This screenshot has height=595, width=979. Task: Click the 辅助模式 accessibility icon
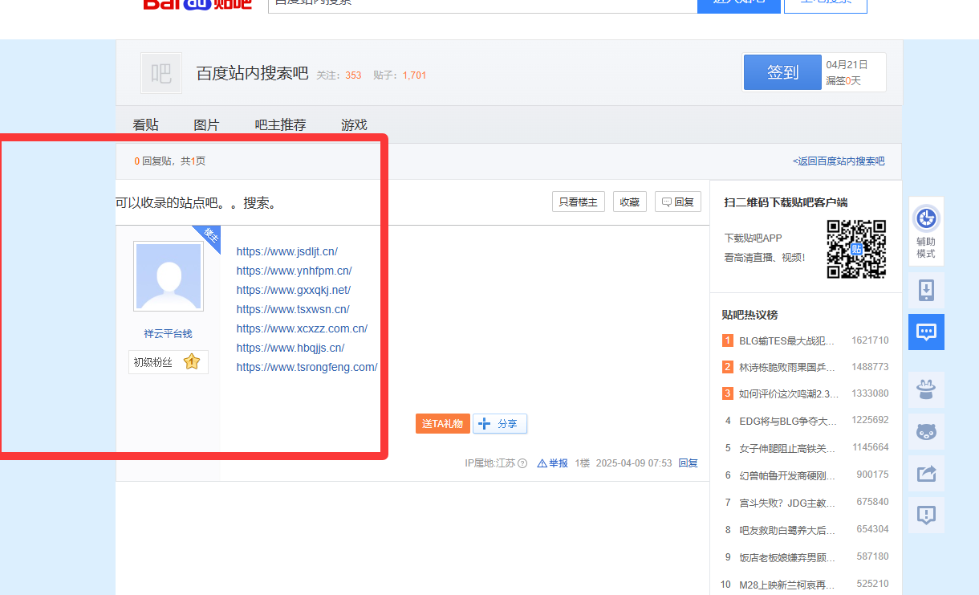pos(926,219)
